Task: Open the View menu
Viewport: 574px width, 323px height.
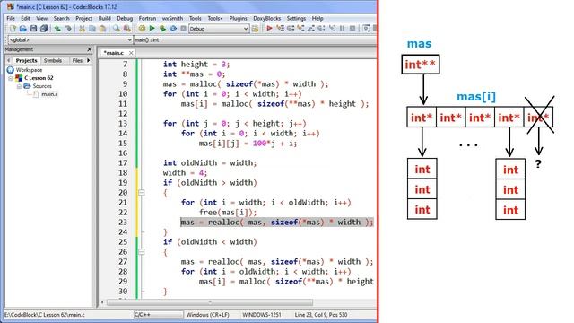Action: click(42, 18)
